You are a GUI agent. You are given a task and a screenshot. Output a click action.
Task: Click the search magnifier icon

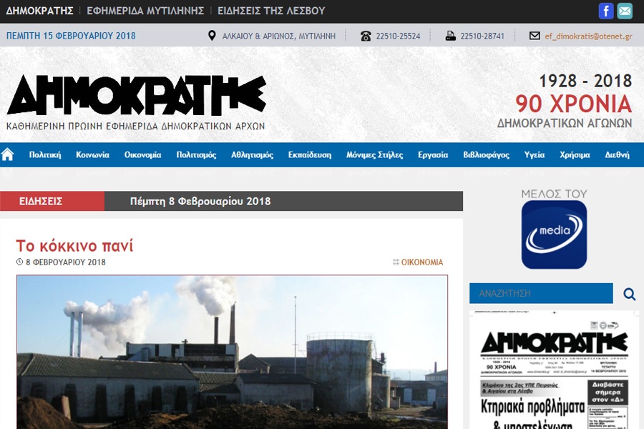629,294
